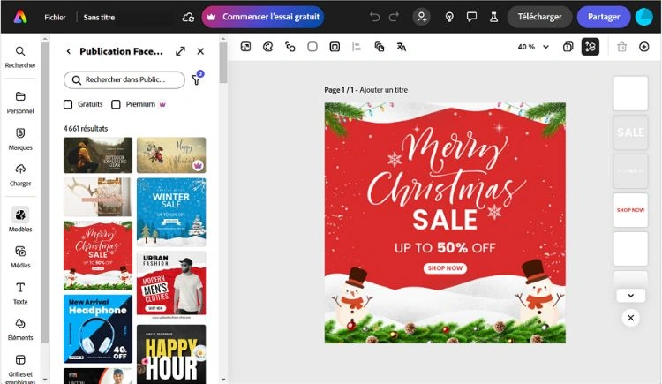Open the Marques brands panel
Viewport: 662px width, 384px height.
20,139
